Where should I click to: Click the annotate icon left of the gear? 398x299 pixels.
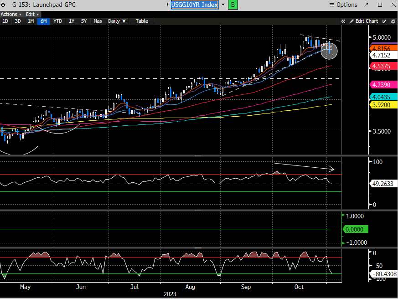[384, 21]
